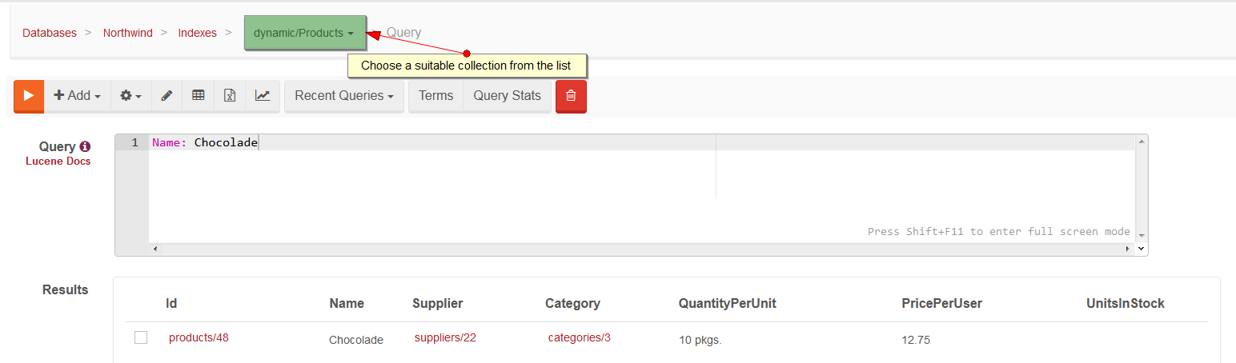Open the dynamic/Products index dropdown
This screenshot has width=1236, height=363.
point(304,33)
